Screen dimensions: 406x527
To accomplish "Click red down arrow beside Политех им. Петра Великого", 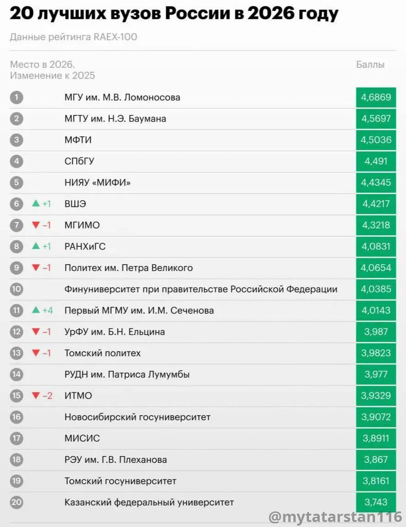I will click(x=36, y=268).
